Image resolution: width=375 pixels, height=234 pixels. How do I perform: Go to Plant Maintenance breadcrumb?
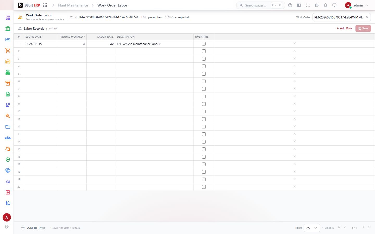73,5
